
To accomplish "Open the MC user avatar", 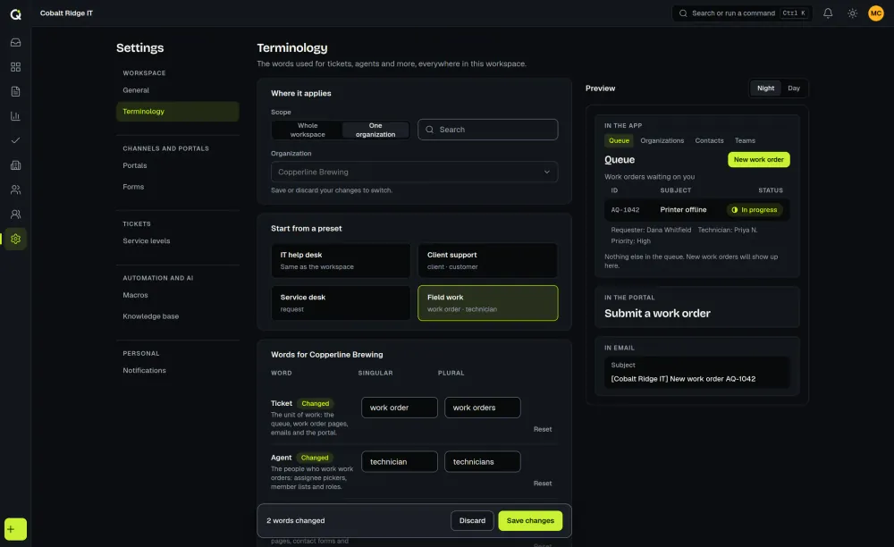I will [876, 13].
